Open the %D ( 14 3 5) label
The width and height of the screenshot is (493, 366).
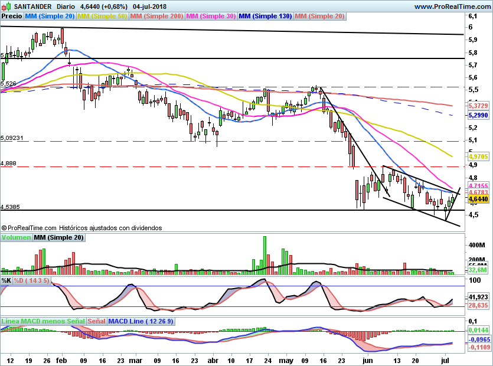tap(31, 280)
